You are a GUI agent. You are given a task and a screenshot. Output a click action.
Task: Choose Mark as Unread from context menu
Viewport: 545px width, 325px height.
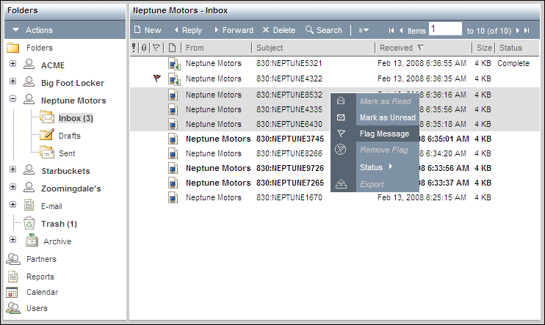(x=387, y=117)
